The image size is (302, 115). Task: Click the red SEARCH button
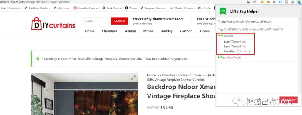coord(120,21)
